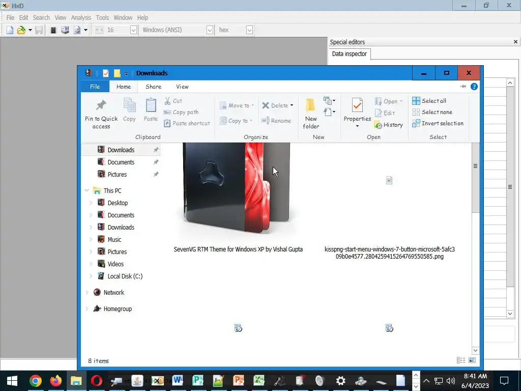Collapse the This PC tree node
The image size is (521, 391).
point(86,190)
